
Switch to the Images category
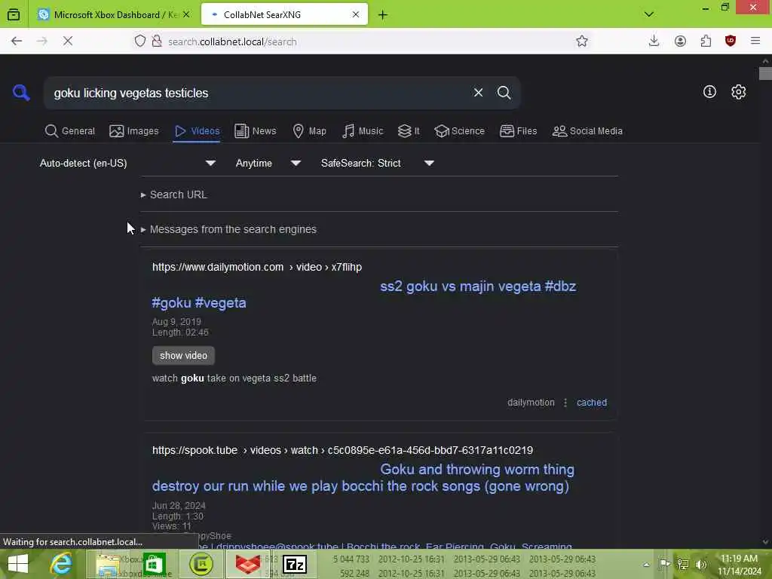tap(134, 131)
